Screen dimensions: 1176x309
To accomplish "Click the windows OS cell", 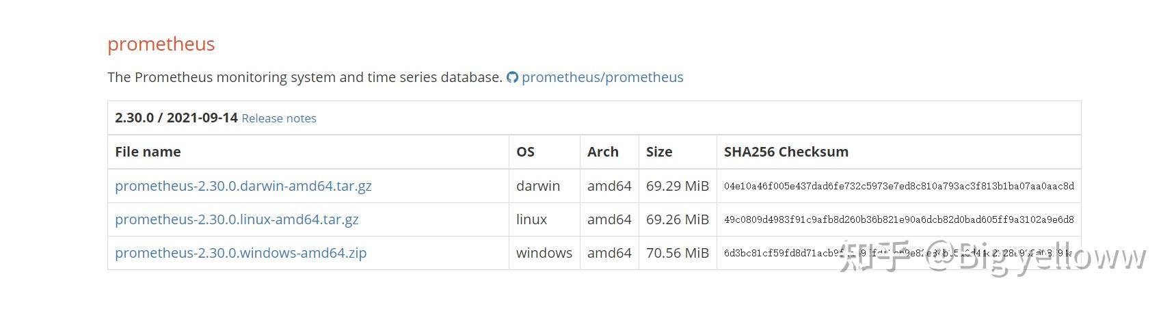I will coord(544,253).
